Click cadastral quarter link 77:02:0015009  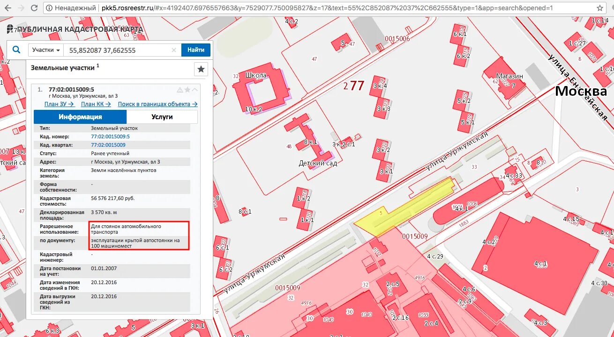click(x=108, y=145)
